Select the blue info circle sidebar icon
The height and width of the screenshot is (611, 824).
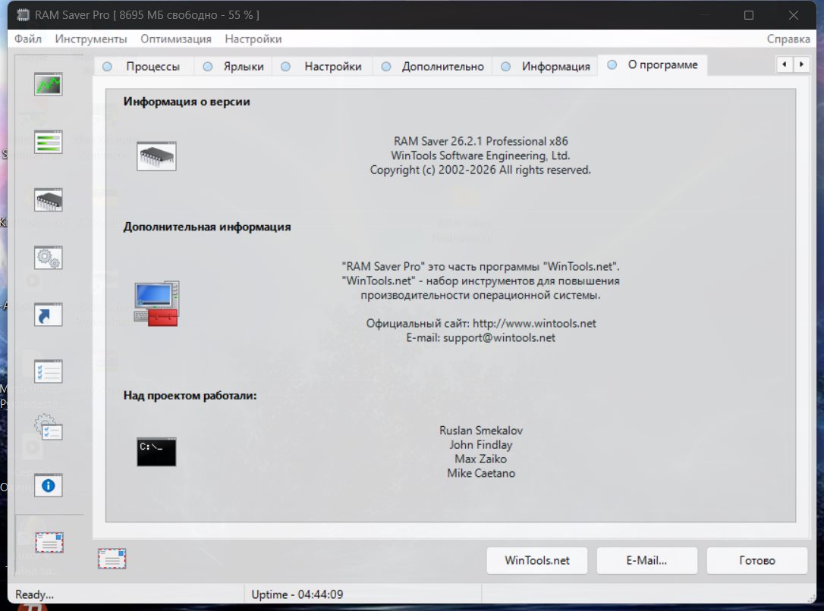pyautogui.click(x=49, y=486)
